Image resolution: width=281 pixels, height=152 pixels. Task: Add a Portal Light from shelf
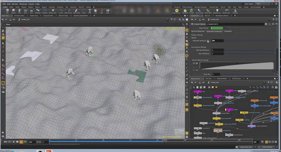[208, 11]
